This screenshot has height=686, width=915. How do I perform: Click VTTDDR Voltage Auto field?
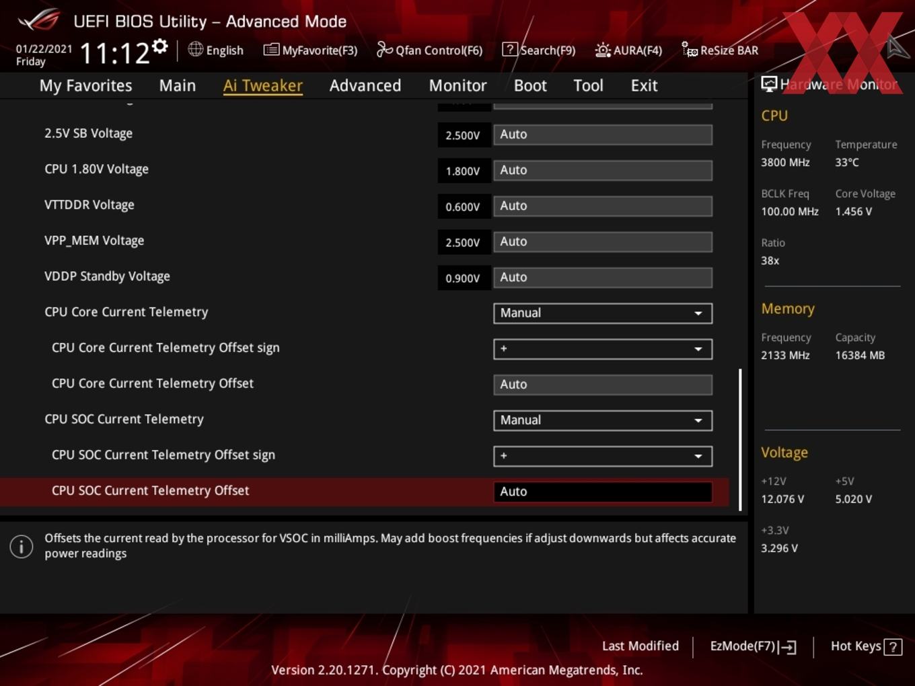coord(603,206)
